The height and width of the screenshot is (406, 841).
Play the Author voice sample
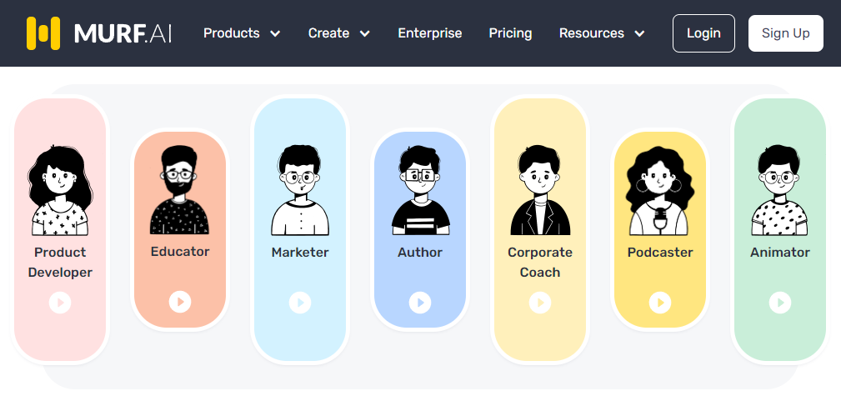(x=420, y=303)
